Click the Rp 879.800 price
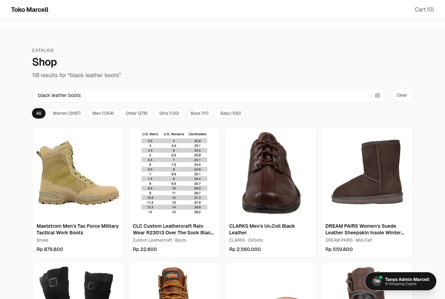 pos(50,249)
